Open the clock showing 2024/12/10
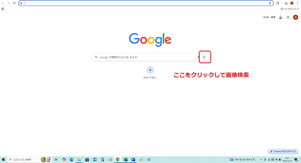This screenshot has height=163, width=301. (287, 159)
